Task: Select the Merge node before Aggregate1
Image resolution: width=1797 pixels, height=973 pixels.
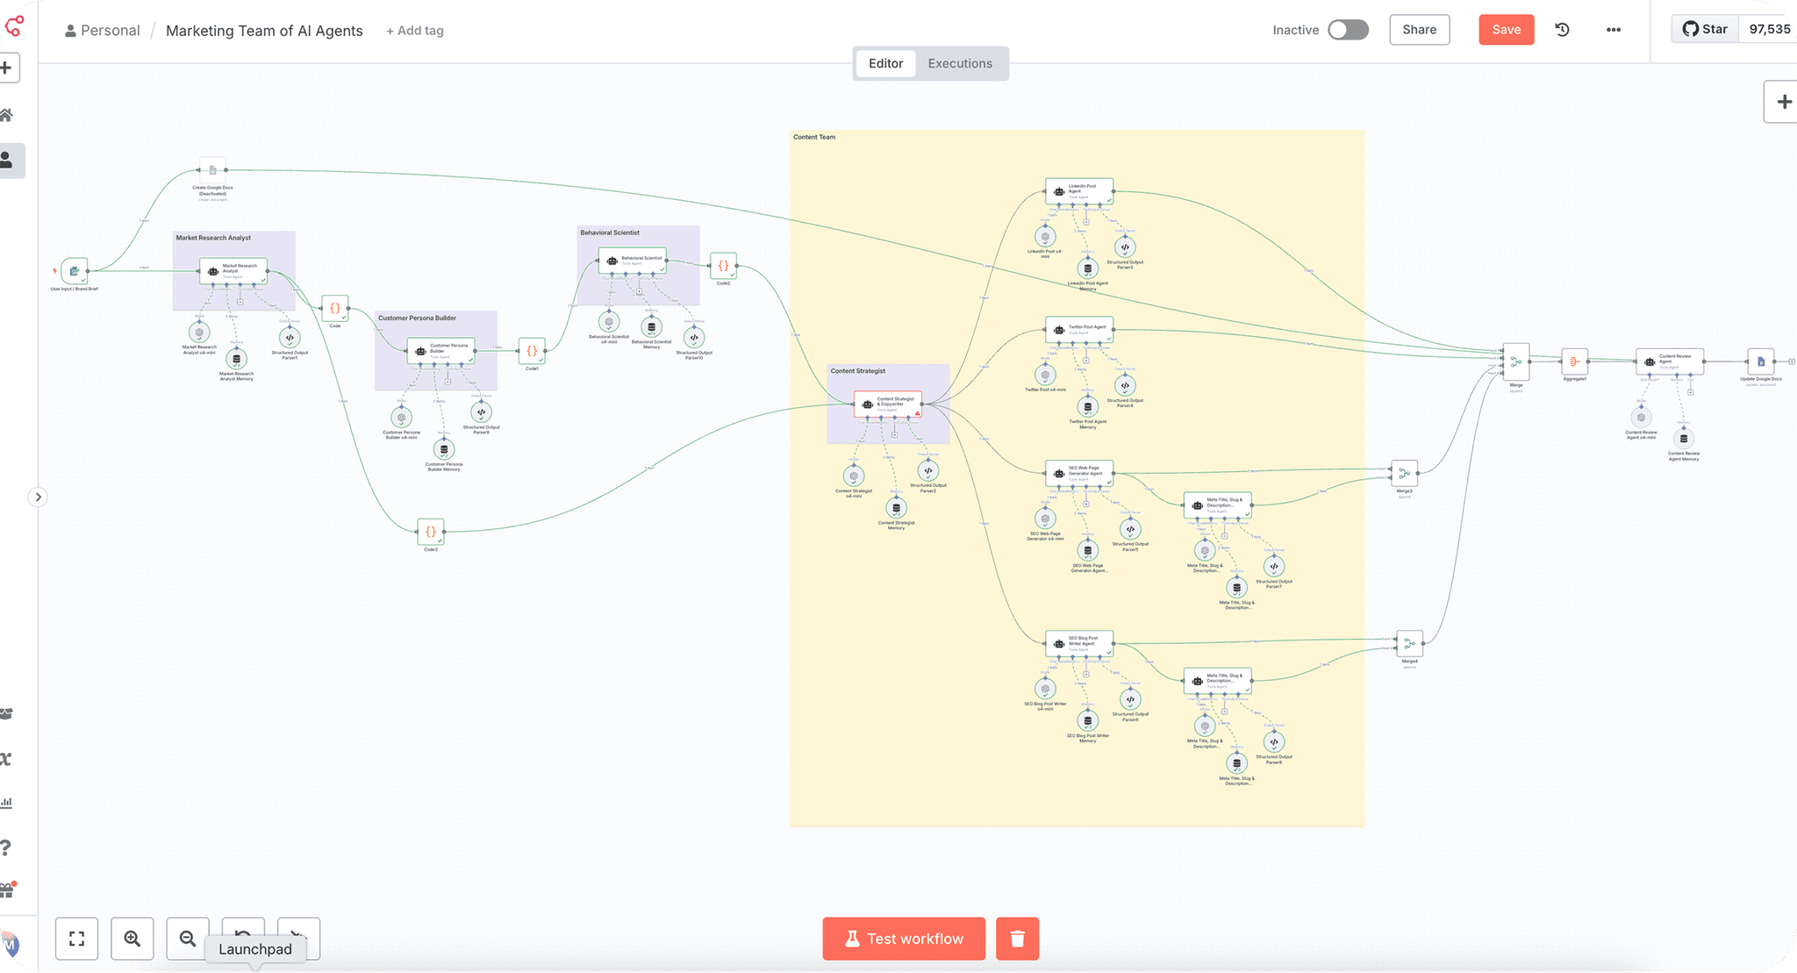Action: [1515, 361]
